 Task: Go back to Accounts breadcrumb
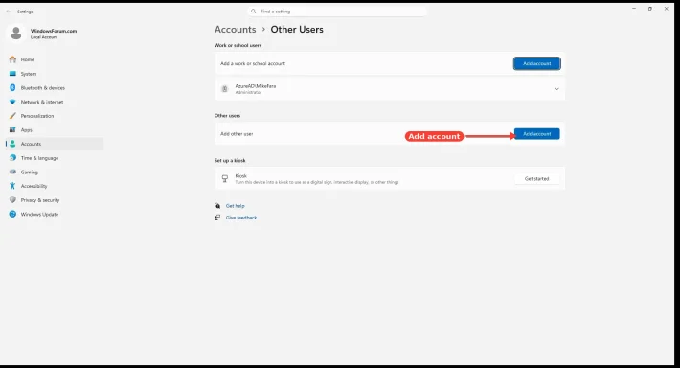(235, 29)
